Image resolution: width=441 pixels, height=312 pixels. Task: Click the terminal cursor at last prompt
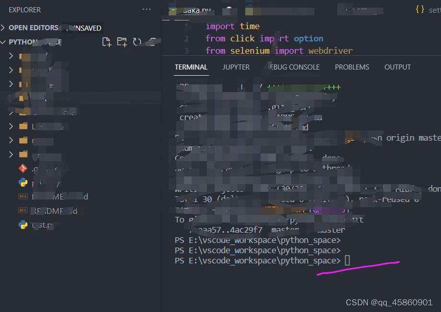click(347, 260)
